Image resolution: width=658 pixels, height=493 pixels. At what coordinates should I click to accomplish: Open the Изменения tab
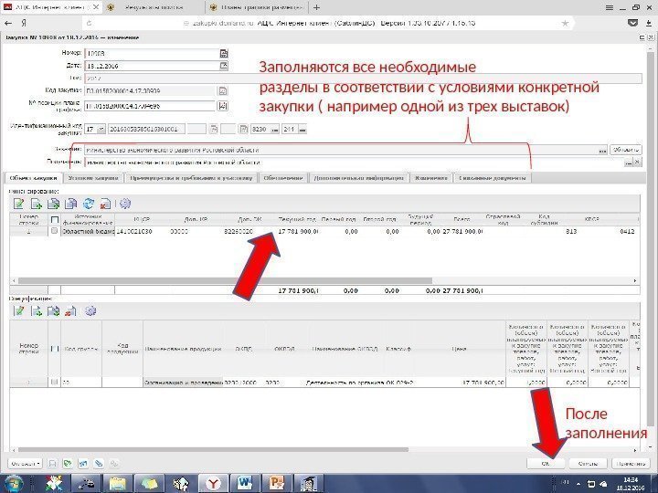tap(431, 178)
